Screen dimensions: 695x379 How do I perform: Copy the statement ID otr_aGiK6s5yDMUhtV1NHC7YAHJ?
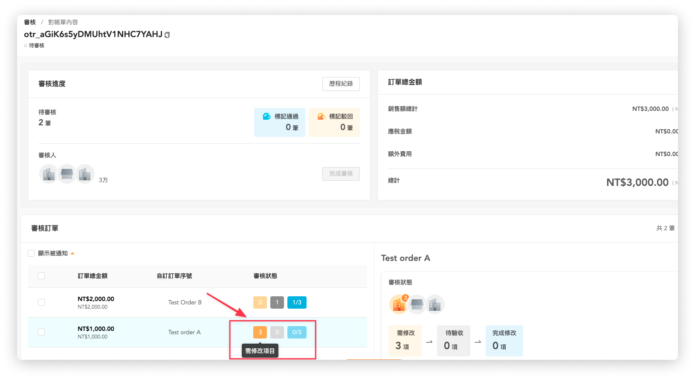(167, 35)
